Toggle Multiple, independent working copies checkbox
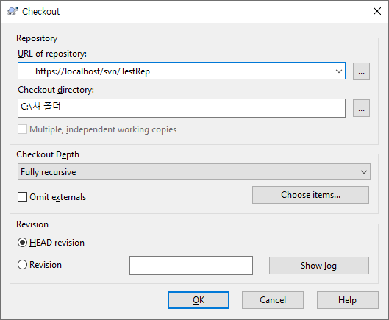389x320 pixels. click(22, 129)
